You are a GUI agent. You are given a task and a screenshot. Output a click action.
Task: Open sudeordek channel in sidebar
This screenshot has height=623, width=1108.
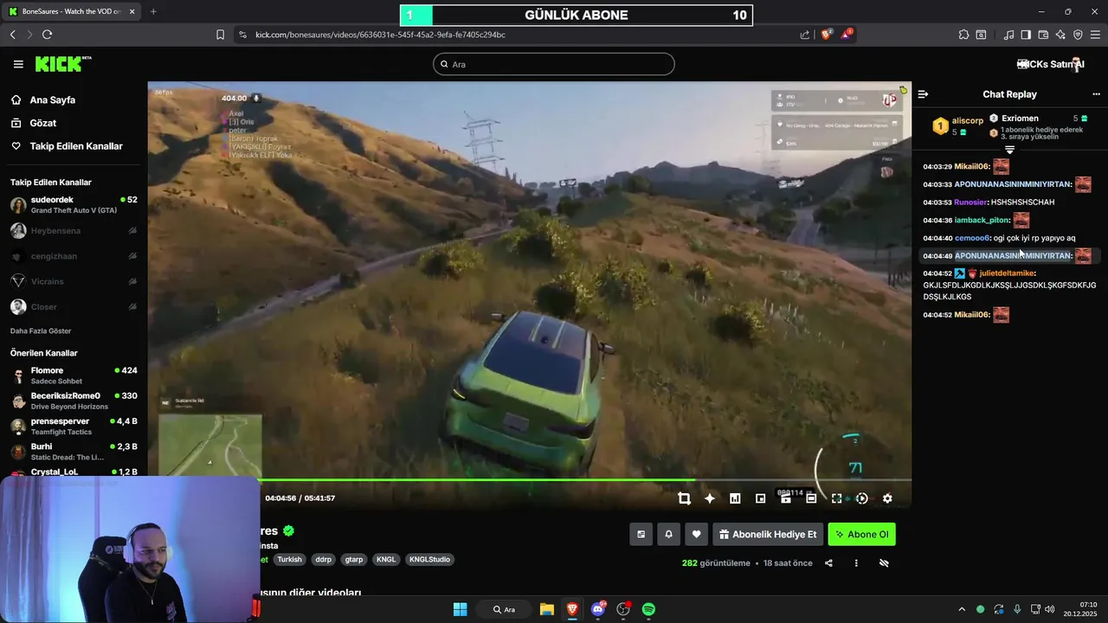73,205
